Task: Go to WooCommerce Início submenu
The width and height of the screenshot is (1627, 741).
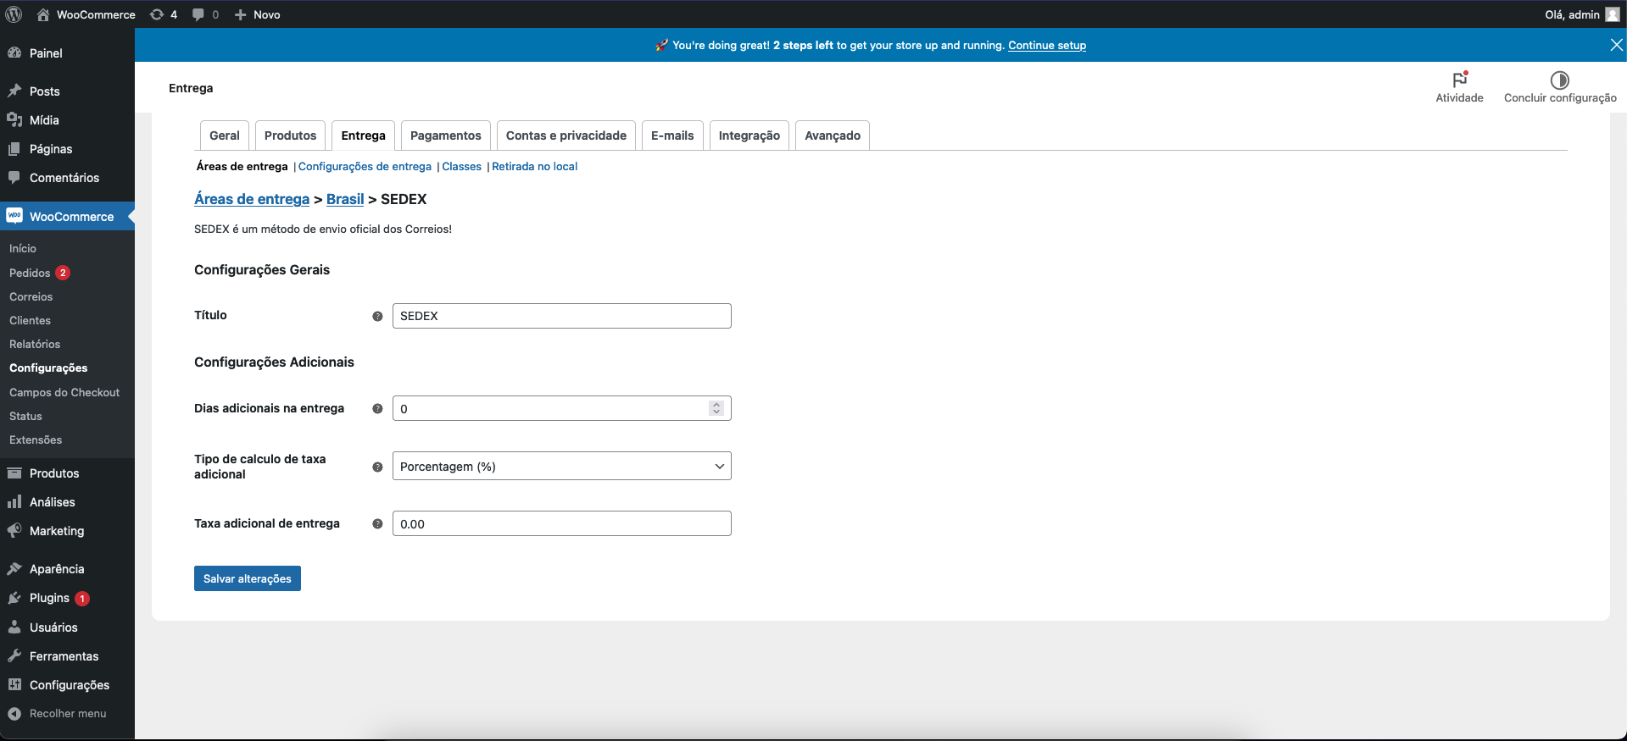Action: pos(23,248)
